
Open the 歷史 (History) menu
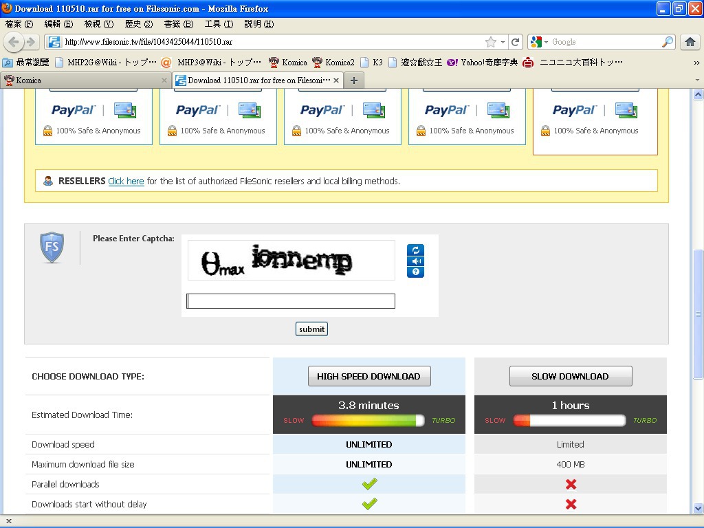pyautogui.click(x=139, y=24)
